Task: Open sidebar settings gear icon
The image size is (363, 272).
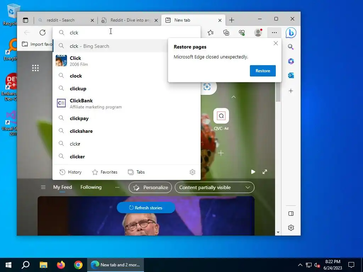Action: click(291, 228)
